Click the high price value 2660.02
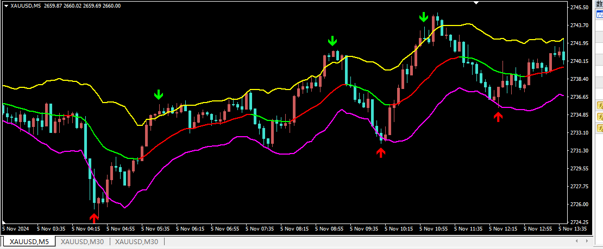Image resolution: width=603 pixels, height=249 pixels. [x=72, y=6]
